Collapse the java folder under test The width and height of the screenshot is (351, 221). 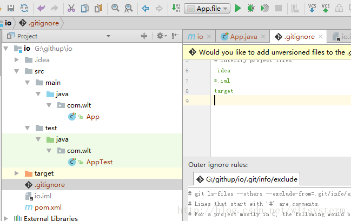(x=38, y=139)
